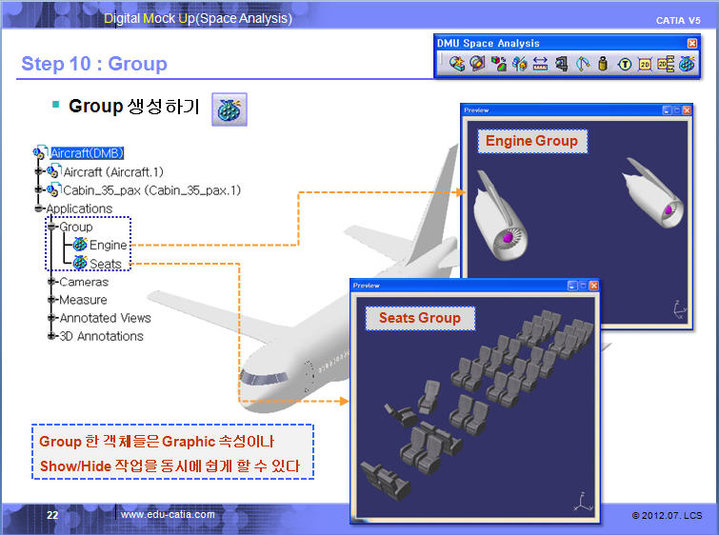Click the 3D Annotation 'T' icon
The image size is (719, 535).
(x=624, y=64)
